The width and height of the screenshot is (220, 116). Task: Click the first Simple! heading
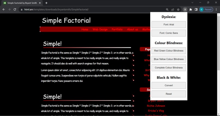click(x=52, y=44)
